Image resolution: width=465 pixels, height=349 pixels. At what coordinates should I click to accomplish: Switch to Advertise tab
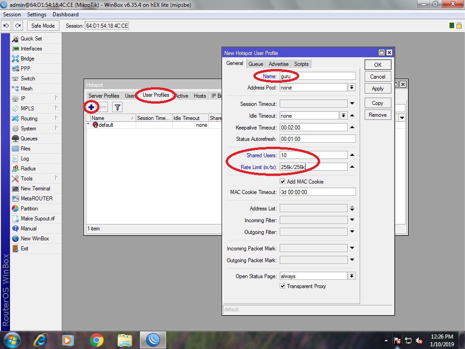pyautogui.click(x=278, y=64)
